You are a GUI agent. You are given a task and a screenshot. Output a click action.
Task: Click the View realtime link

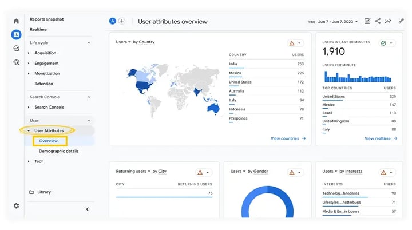pos(381,138)
